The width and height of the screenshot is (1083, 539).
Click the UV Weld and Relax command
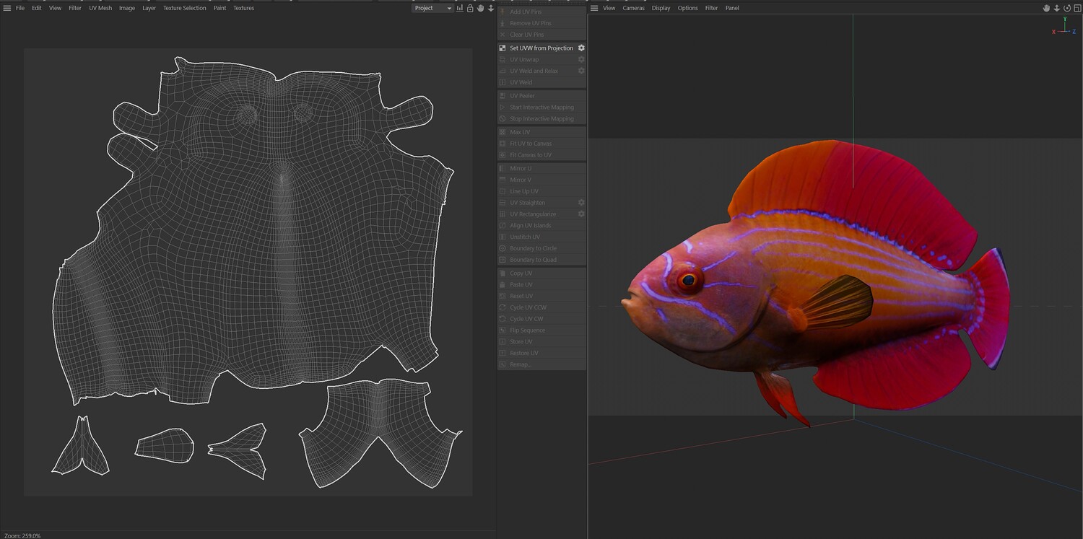534,71
